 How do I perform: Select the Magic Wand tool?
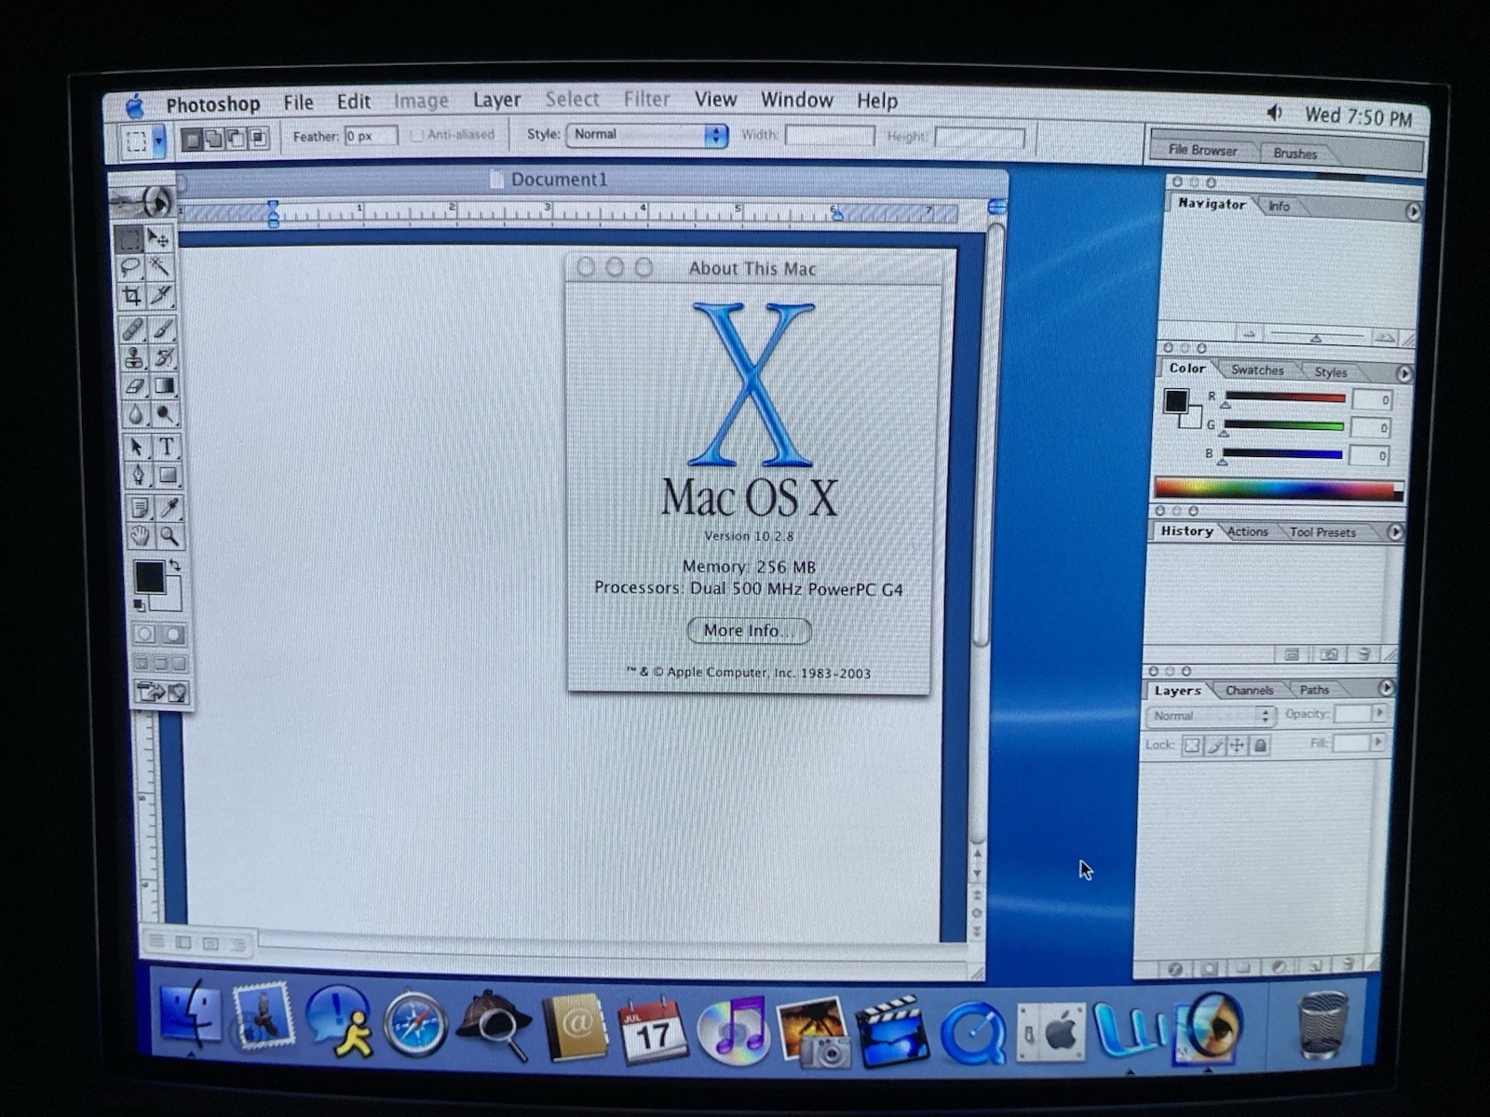click(x=160, y=268)
